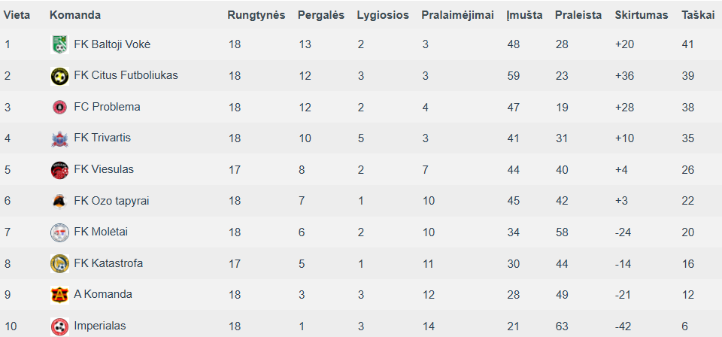Click the Skirtumas column header

[x=642, y=15]
